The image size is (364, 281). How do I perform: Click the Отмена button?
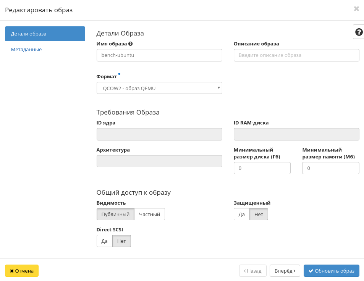point(22,271)
